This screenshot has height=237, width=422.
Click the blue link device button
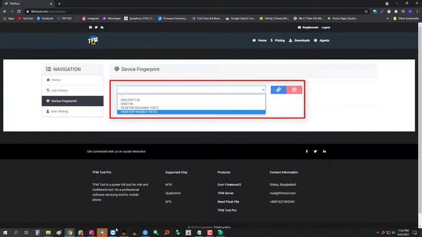278,90
